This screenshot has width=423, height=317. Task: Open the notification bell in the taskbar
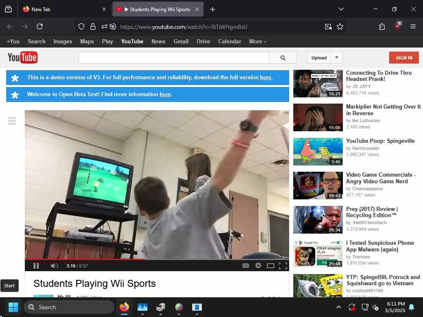pyautogui.click(x=412, y=307)
